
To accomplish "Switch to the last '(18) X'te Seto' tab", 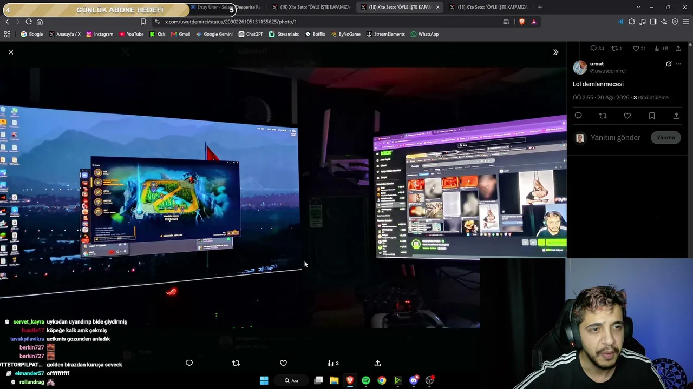I will pos(488,7).
